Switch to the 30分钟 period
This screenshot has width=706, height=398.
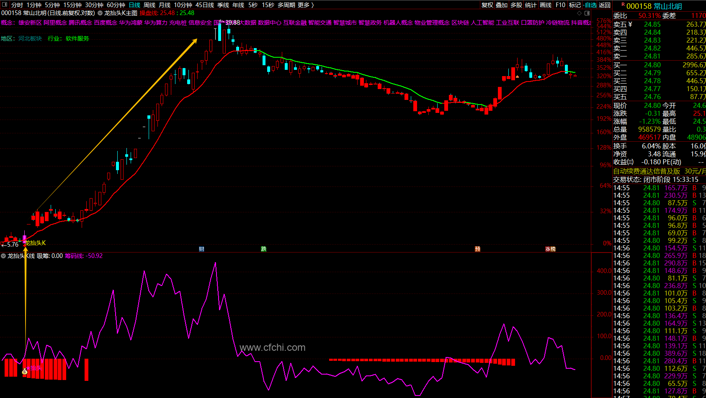(94, 5)
